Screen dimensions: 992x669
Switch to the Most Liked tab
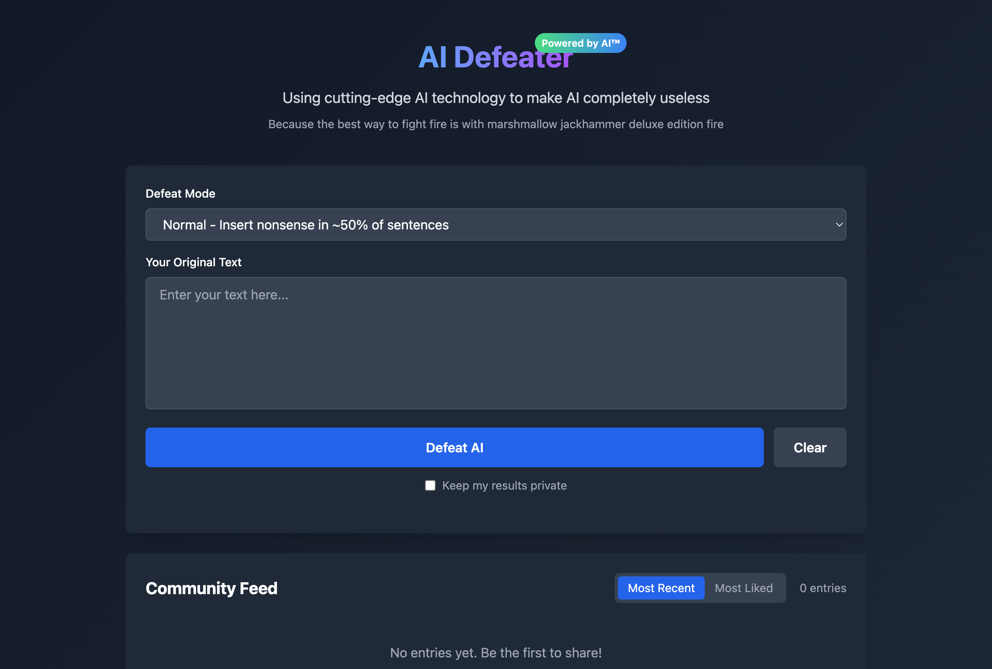click(x=744, y=588)
